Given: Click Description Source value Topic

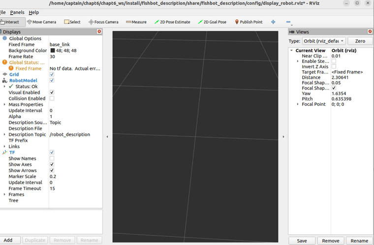Looking at the screenshot, I should (x=55, y=122).
